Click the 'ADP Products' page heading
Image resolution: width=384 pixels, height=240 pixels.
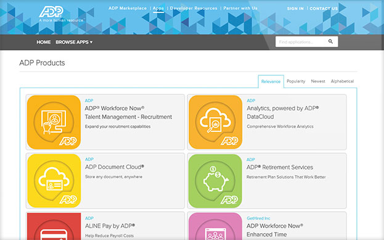tap(42, 63)
